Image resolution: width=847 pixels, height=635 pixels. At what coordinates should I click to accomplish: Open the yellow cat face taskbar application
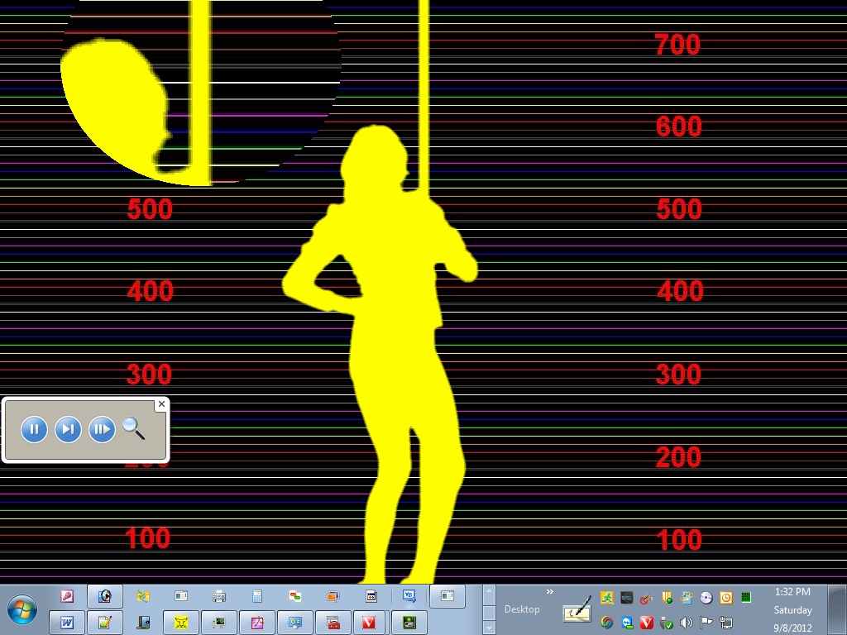[x=180, y=623]
